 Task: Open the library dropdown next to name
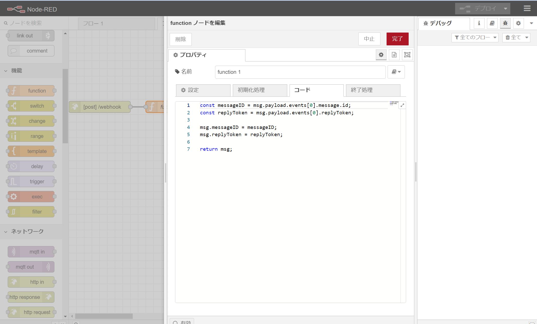coord(396,72)
